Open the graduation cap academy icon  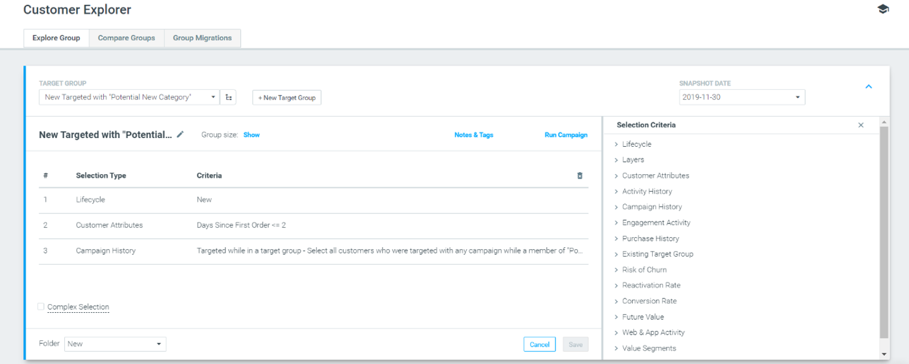coord(883,9)
